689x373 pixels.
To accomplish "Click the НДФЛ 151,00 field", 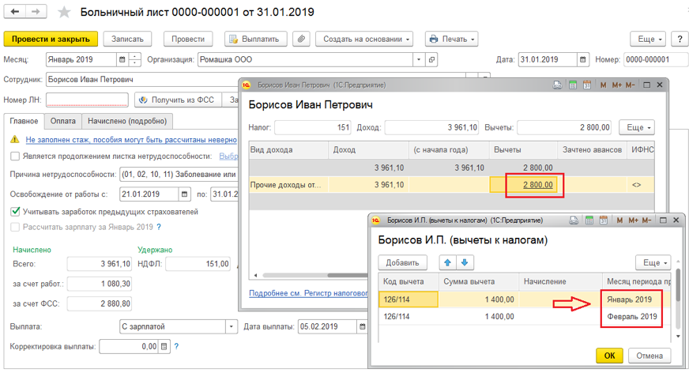I will click(198, 264).
